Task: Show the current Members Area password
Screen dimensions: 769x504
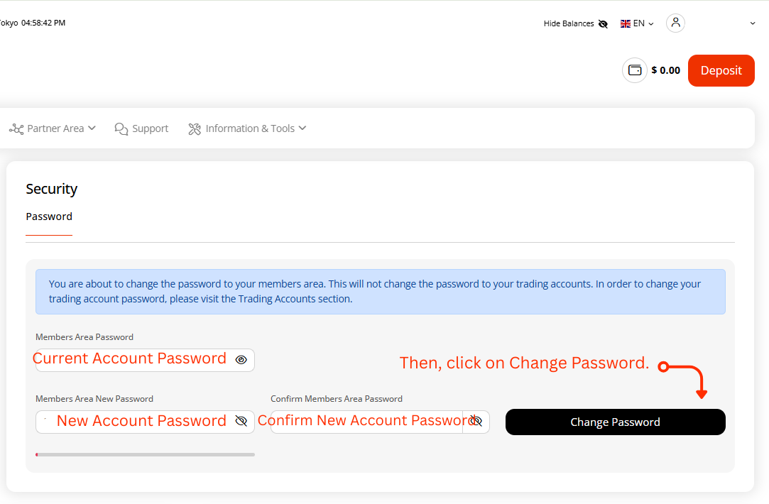Action: point(241,360)
